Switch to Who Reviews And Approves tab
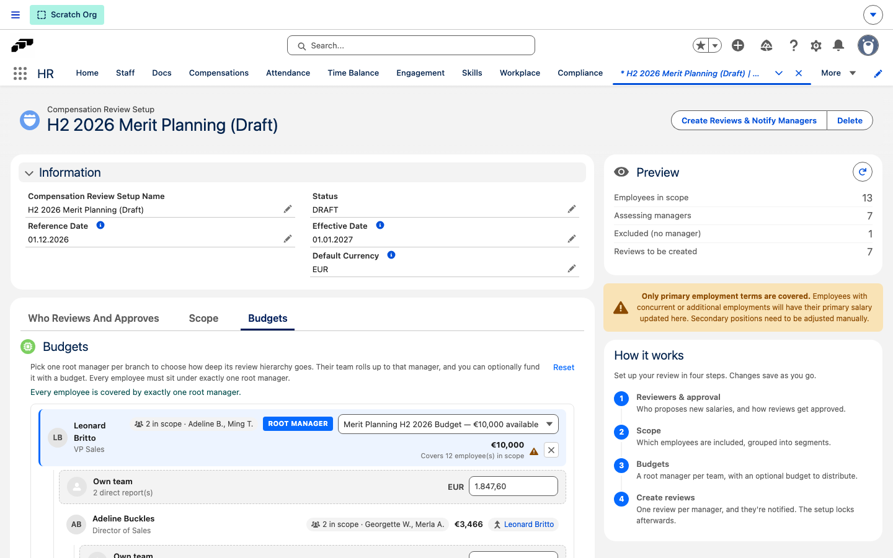Image resolution: width=893 pixels, height=558 pixels. coord(94,319)
